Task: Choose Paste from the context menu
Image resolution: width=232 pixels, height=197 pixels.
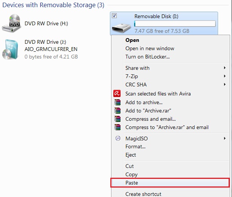Action: pyautogui.click(x=170, y=183)
